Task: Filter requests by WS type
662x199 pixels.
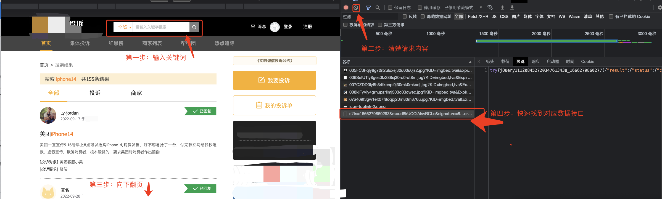Action: click(x=562, y=17)
